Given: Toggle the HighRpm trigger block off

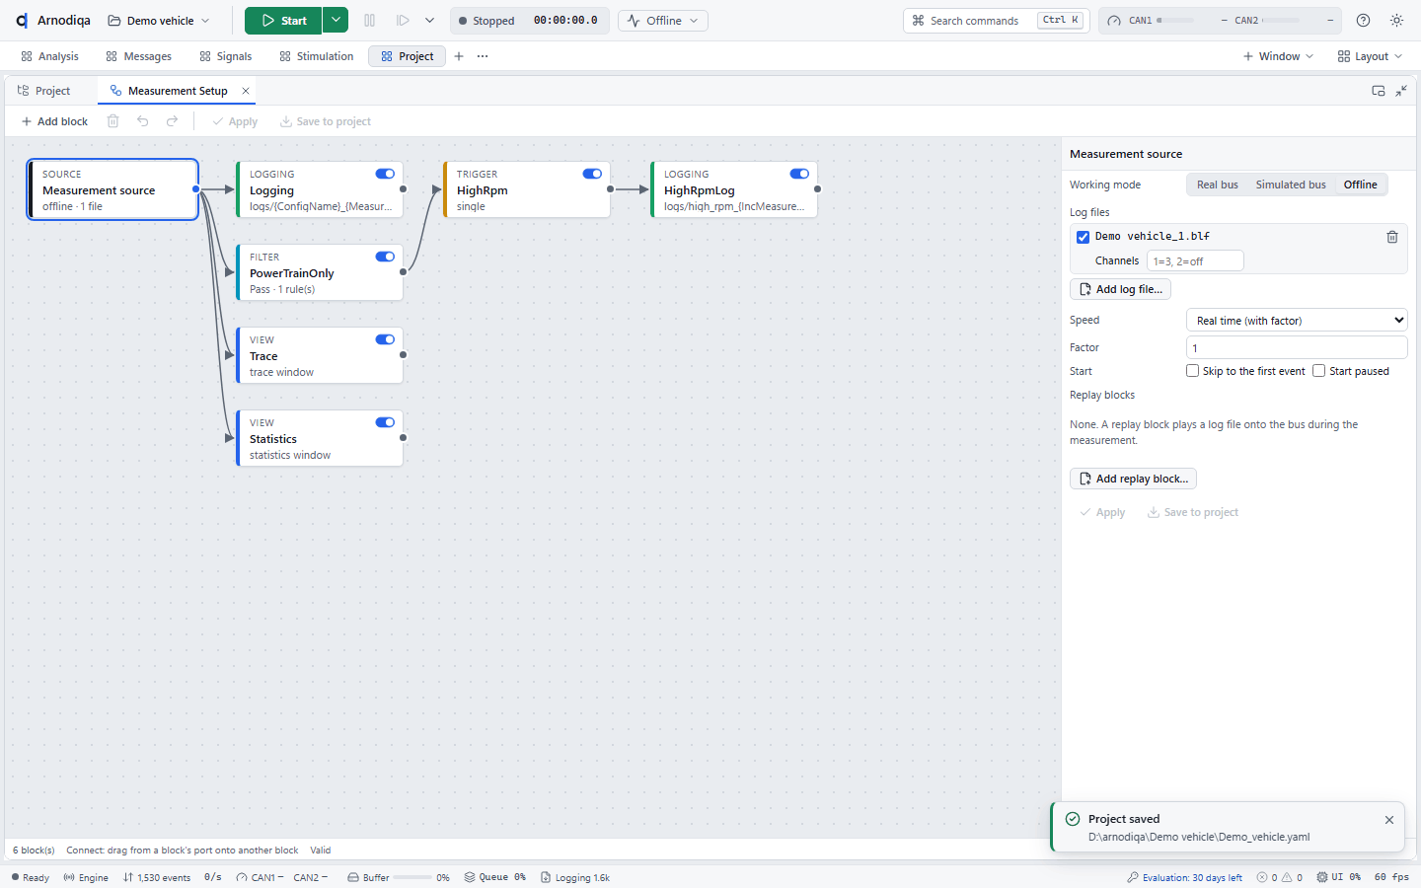Looking at the screenshot, I should [592, 174].
